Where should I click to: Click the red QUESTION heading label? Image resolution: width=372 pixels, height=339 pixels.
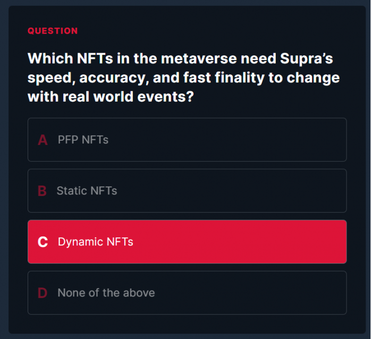[x=53, y=31]
